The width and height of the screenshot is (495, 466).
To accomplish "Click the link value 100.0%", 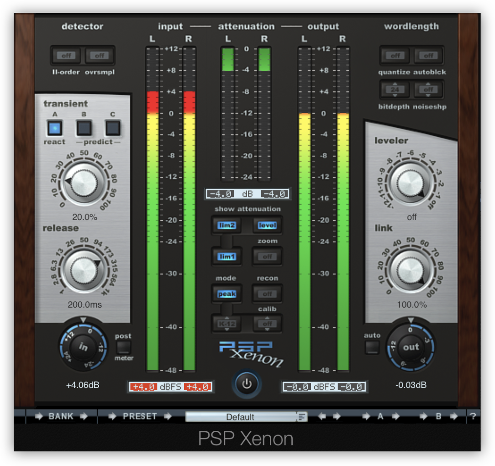I will 411,304.
